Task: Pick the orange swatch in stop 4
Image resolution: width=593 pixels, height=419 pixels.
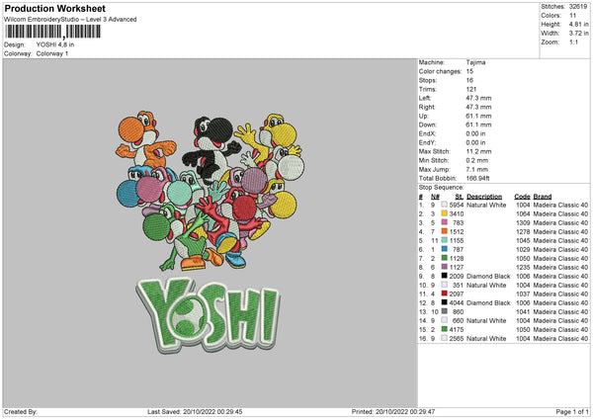Action: click(x=445, y=231)
